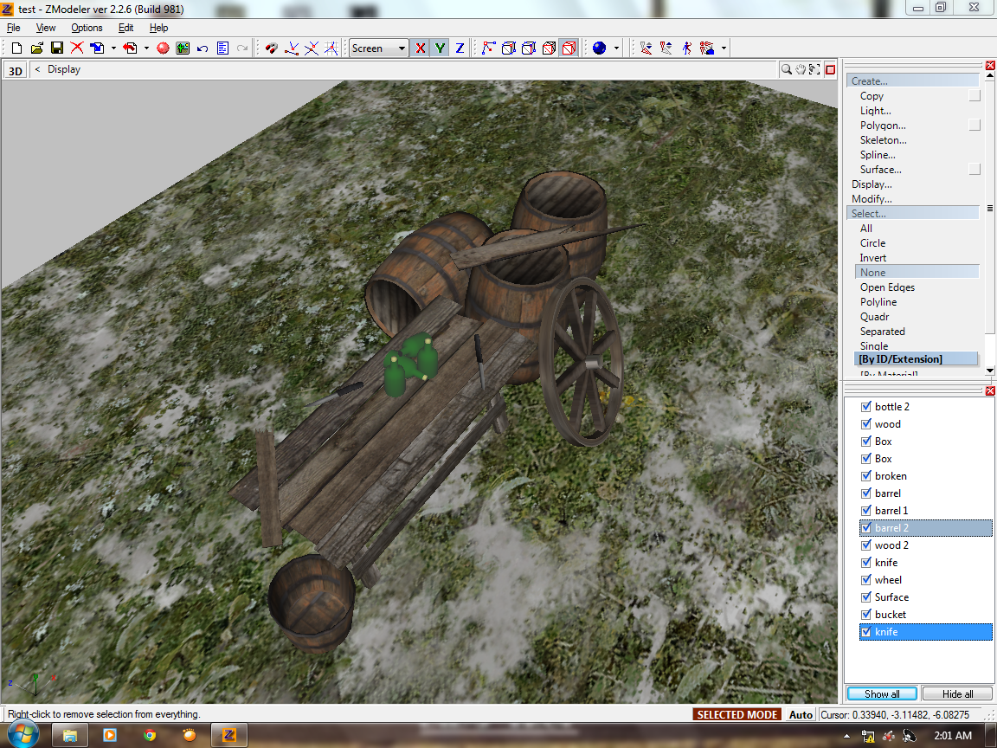The image size is (997, 748).
Task: Open the Options menu
Action: point(87,28)
